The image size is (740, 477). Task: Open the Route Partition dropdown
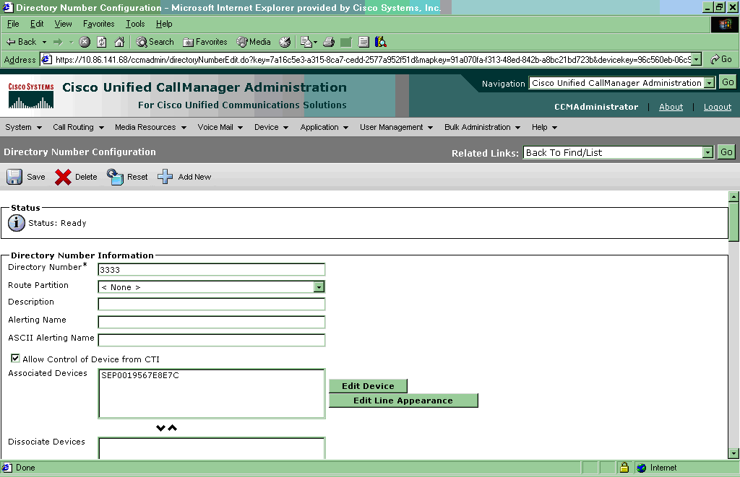tap(319, 286)
